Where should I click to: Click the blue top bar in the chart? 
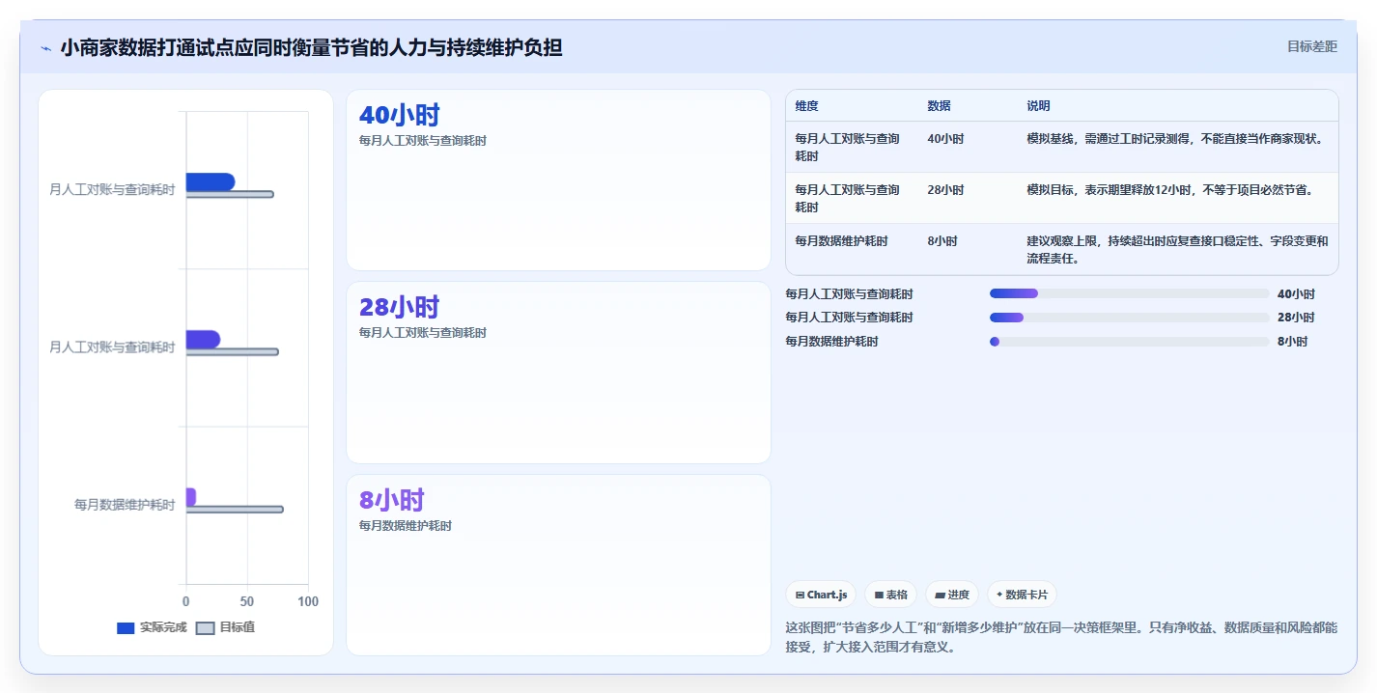(210, 181)
